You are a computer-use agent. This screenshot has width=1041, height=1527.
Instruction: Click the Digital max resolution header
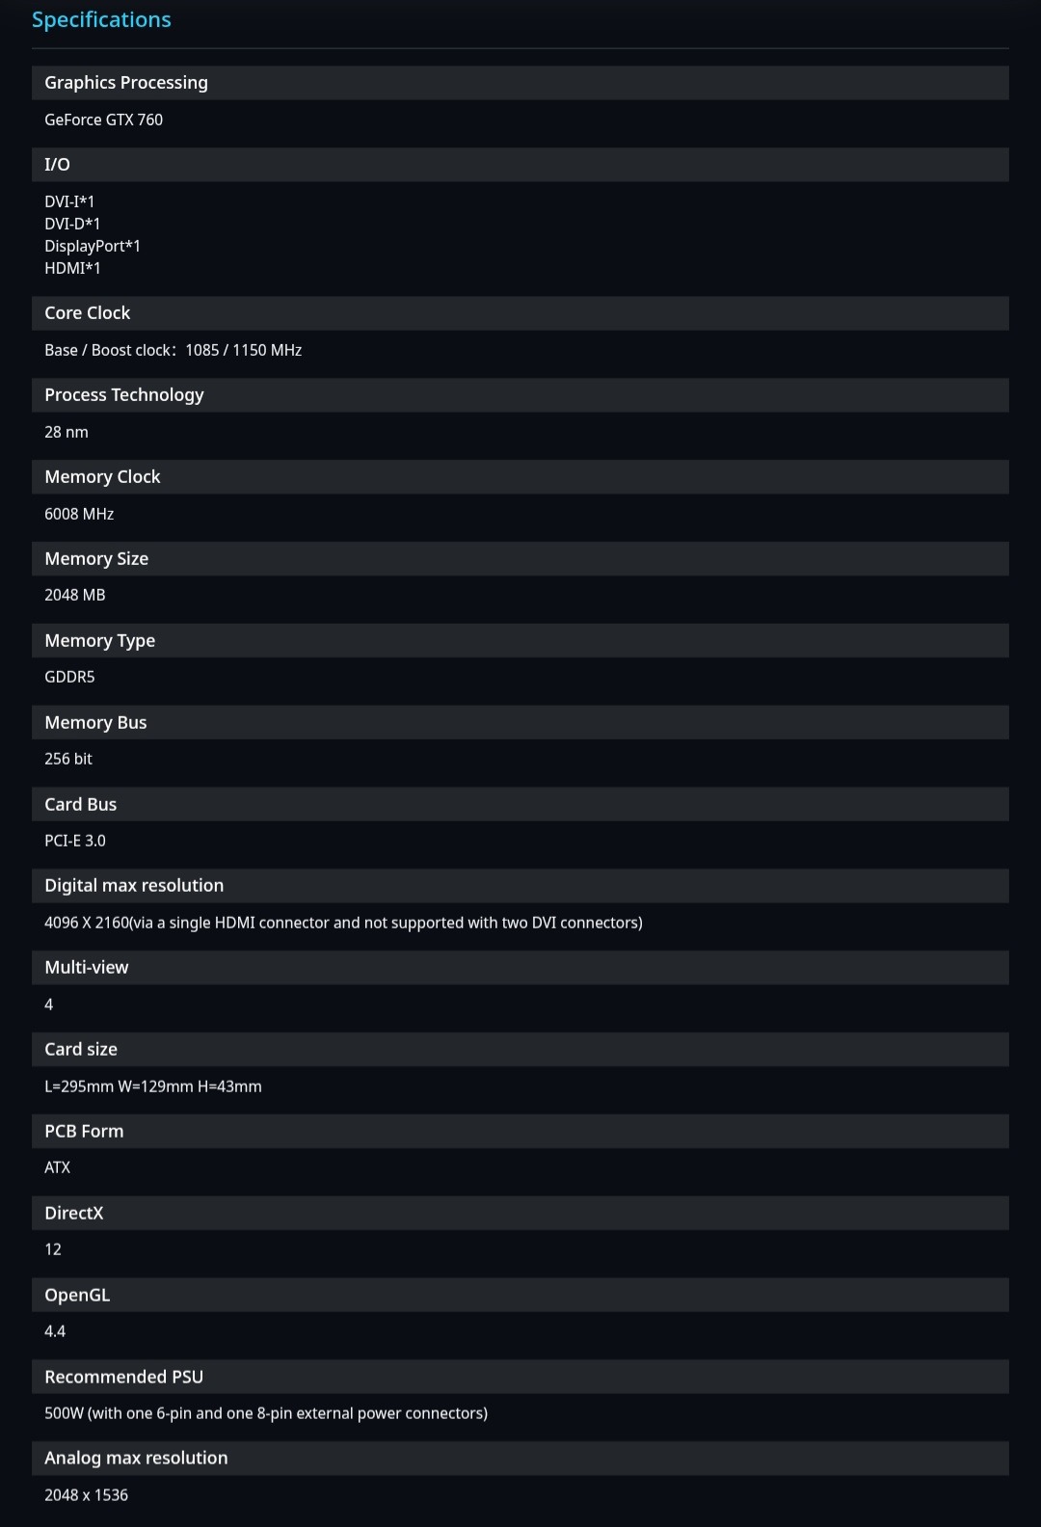click(134, 886)
